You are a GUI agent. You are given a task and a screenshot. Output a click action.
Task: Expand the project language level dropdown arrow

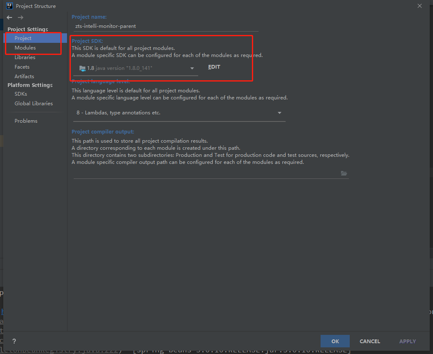pyautogui.click(x=279, y=113)
